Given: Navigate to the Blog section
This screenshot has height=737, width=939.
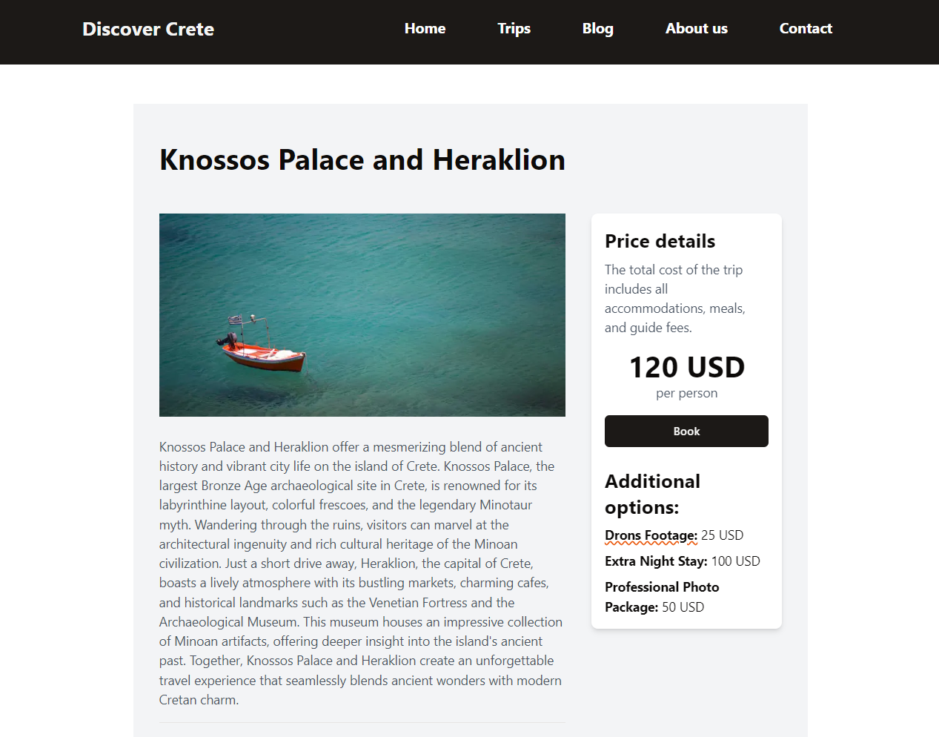Looking at the screenshot, I should click(597, 29).
